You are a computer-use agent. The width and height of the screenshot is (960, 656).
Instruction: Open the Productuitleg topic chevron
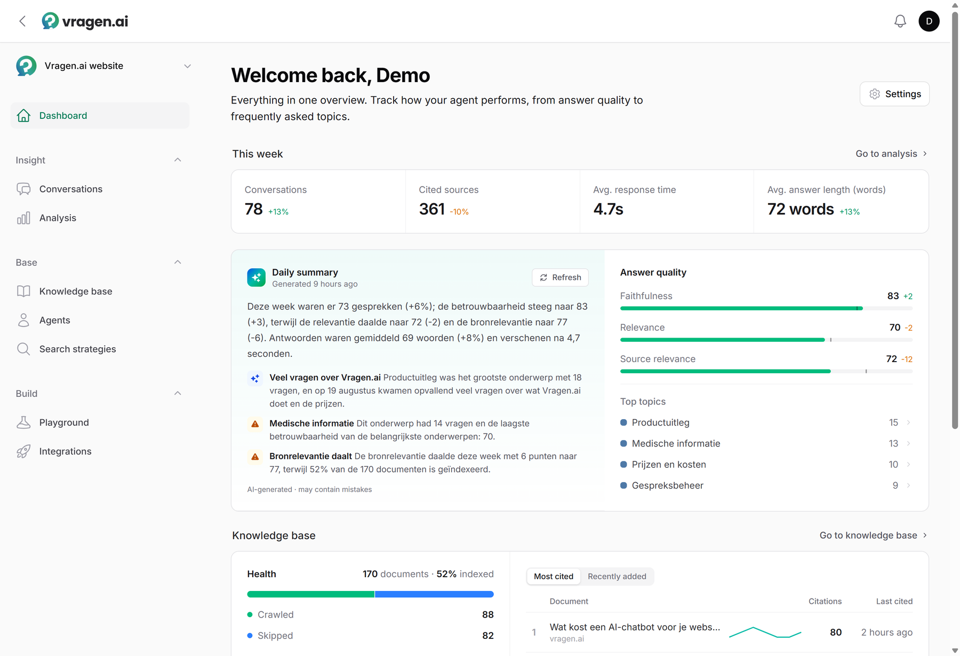(x=908, y=422)
